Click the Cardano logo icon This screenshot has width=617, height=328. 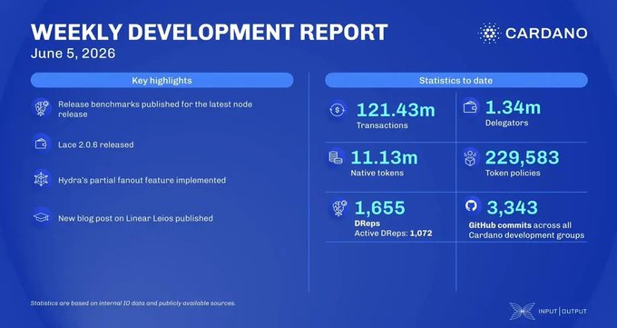point(489,33)
